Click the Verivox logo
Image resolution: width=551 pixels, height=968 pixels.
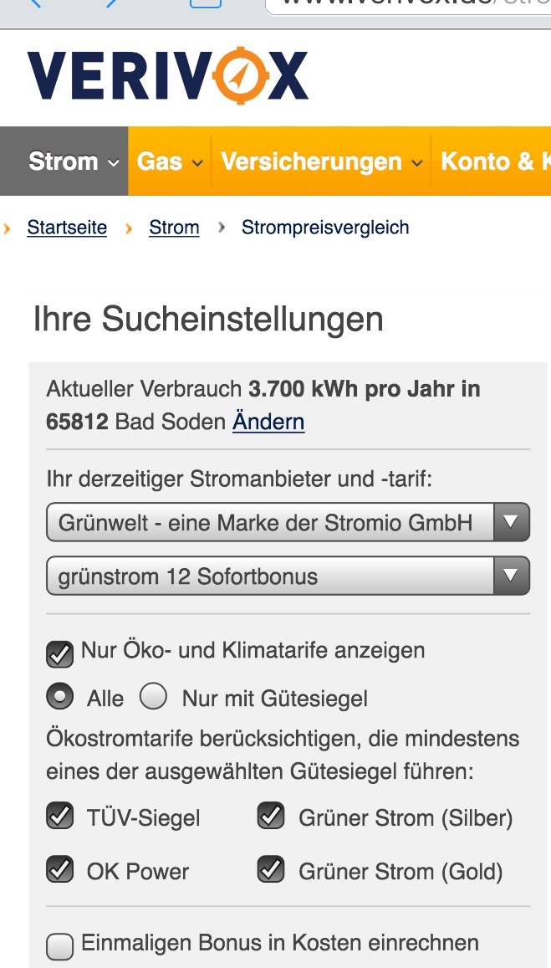(x=167, y=76)
